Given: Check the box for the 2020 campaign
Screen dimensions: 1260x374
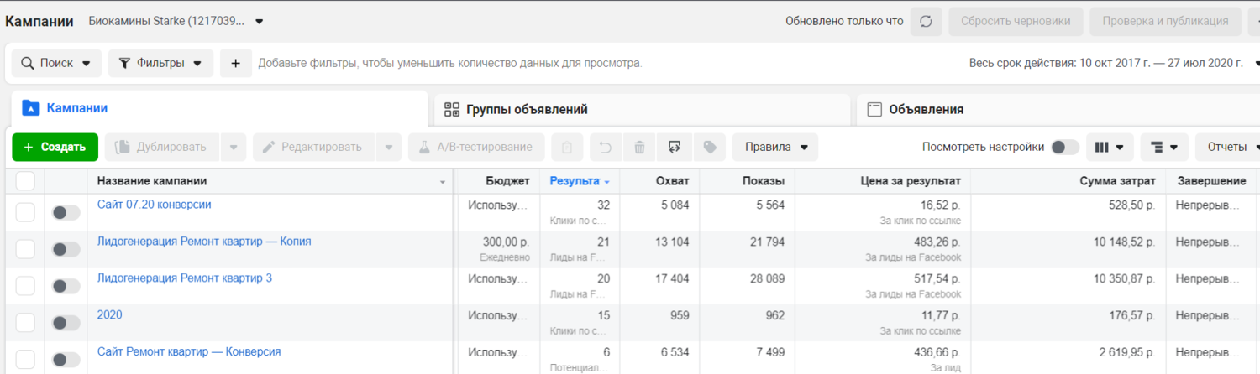Looking at the screenshot, I should coord(25,323).
